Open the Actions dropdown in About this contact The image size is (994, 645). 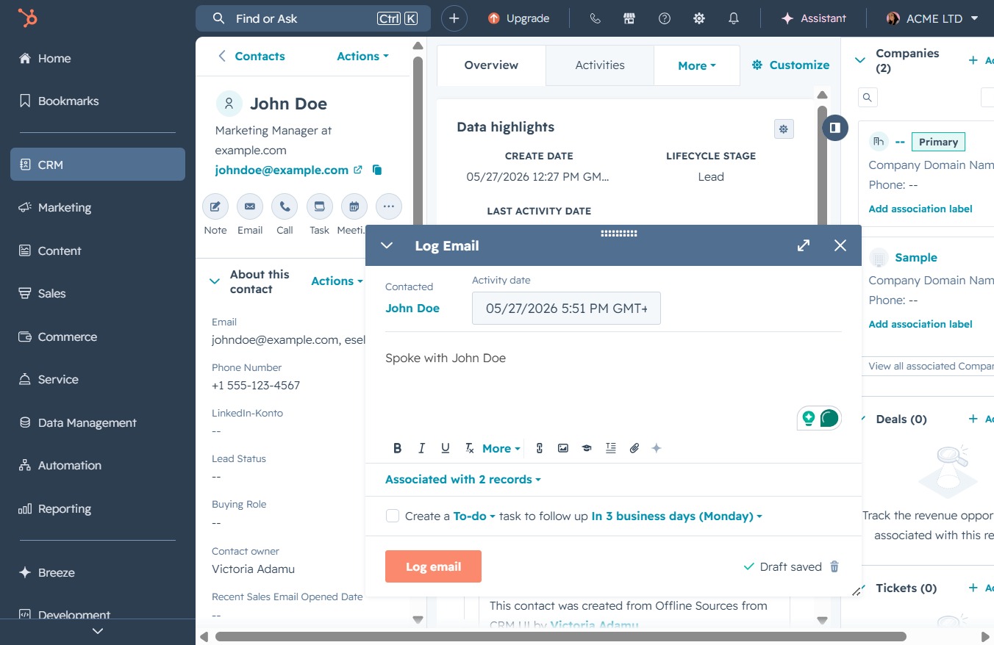click(337, 281)
